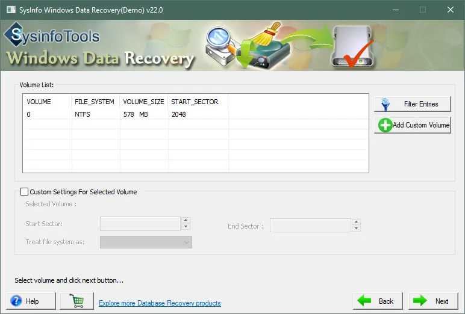Sort by FILE_SYSTEM column header

coord(96,102)
